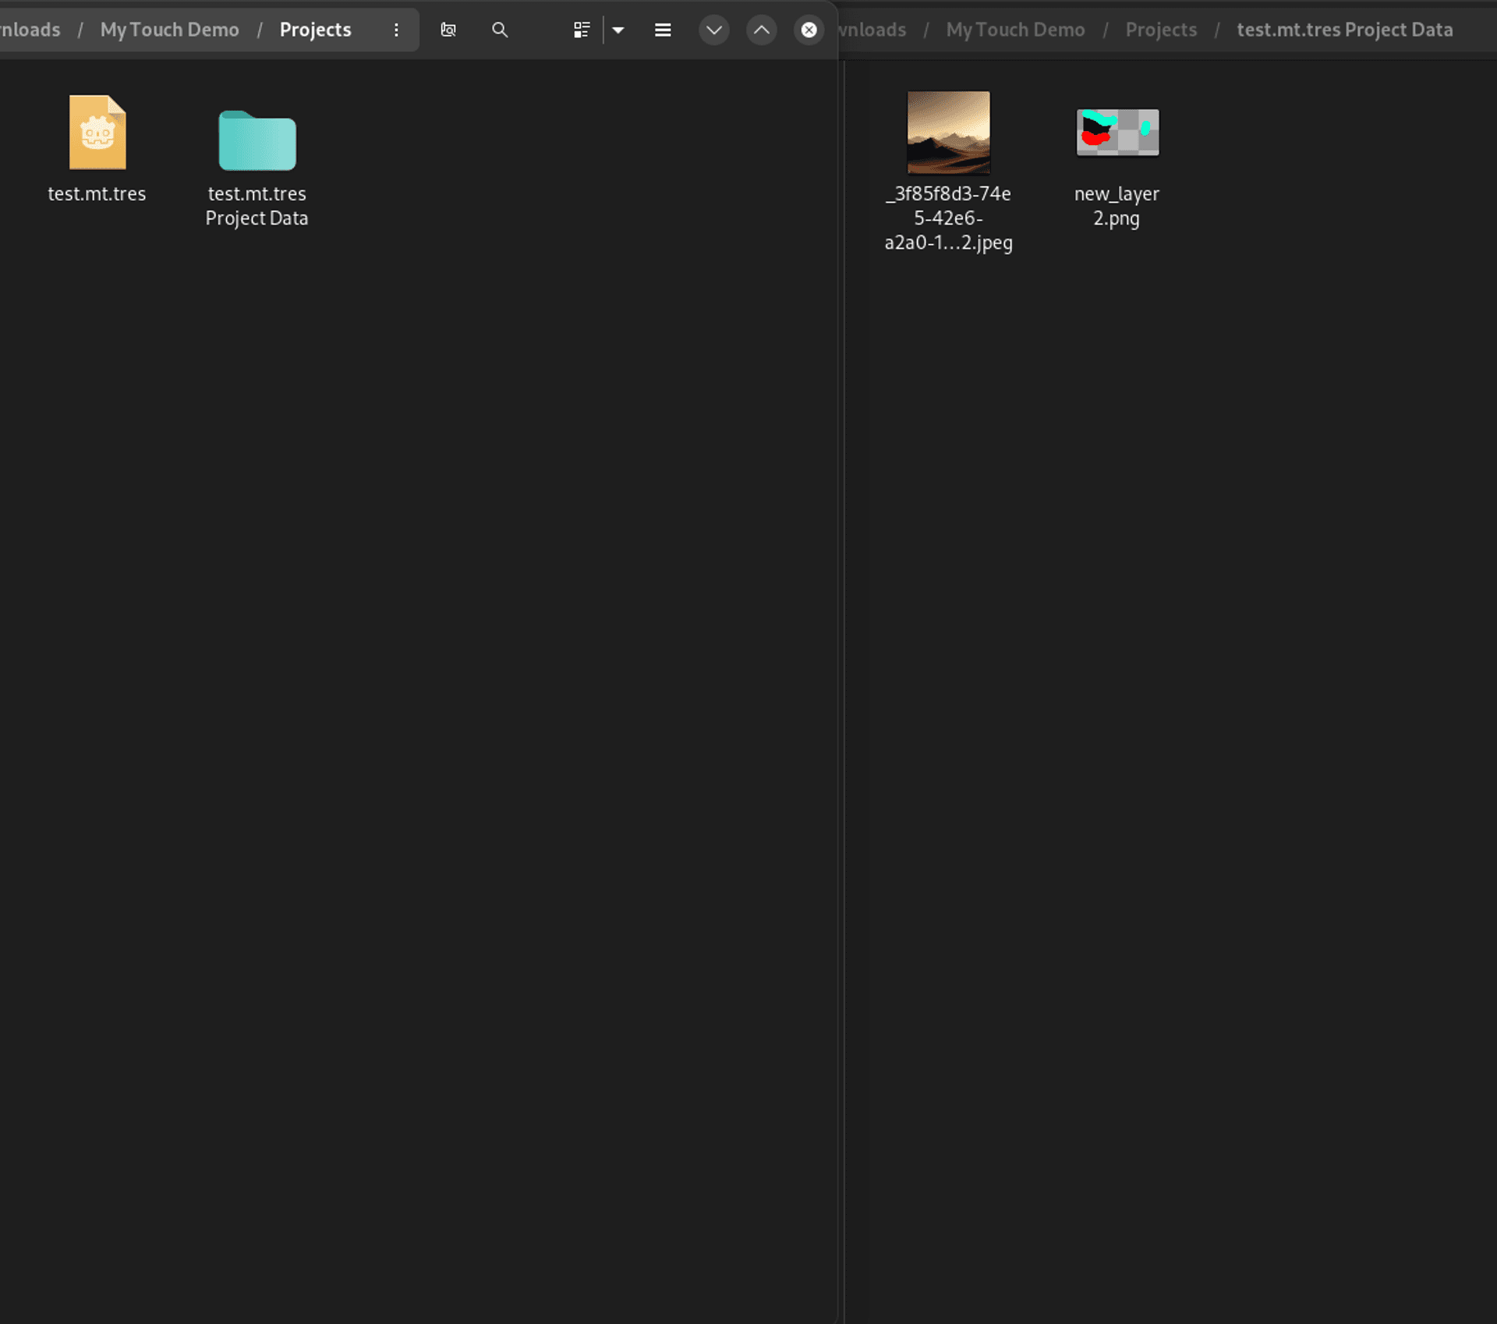The width and height of the screenshot is (1497, 1324).
Task: Click the filter/view options dropdown
Action: point(618,30)
